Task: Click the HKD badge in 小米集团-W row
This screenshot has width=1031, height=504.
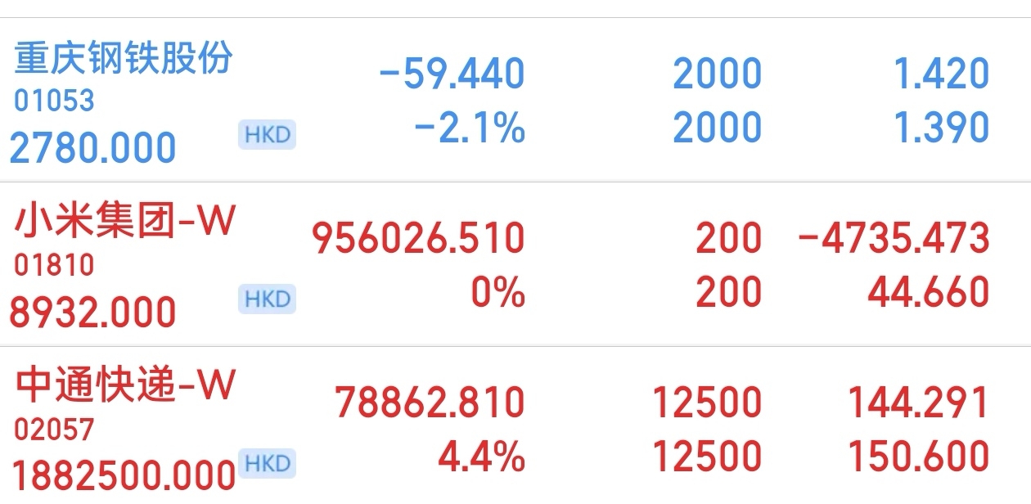Action: click(267, 299)
